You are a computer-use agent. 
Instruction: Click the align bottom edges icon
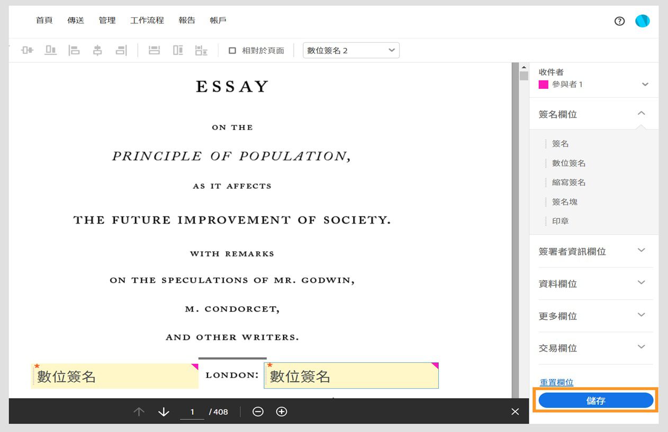click(50, 50)
